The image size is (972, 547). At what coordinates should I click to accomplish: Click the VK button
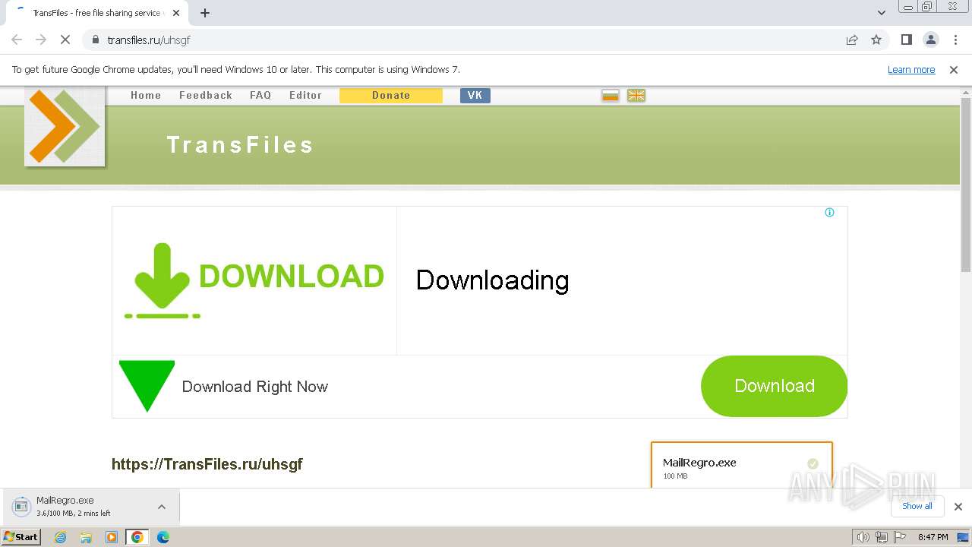pos(475,95)
